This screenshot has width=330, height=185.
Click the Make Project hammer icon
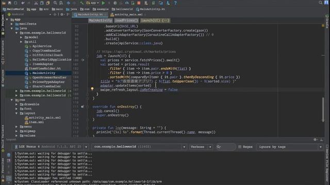click(81, 3)
